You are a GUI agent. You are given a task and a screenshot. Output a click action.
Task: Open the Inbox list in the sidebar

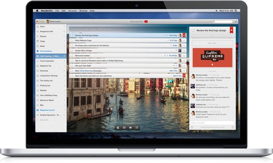(x=51, y=26)
